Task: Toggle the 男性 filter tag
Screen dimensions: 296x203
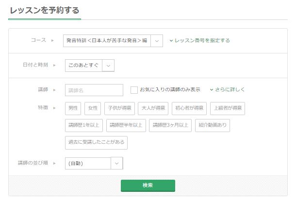Action: [73, 108]
